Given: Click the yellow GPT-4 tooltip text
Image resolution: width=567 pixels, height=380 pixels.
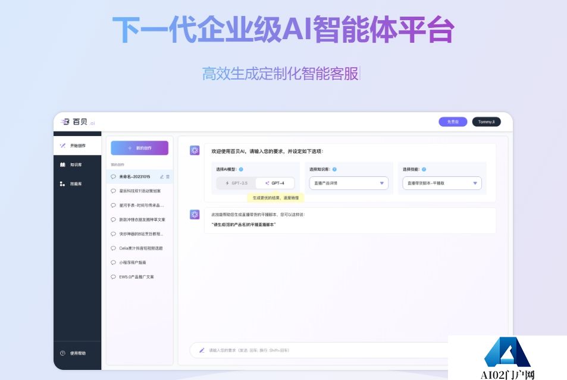Looking at the screenshot, I should 276,198.
